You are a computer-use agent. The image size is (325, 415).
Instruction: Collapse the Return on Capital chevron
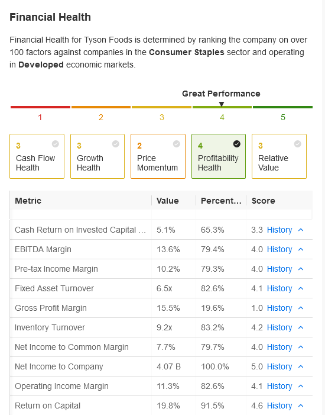coord(301,406)
